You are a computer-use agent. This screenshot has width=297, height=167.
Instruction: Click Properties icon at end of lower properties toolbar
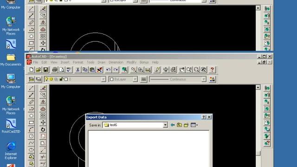212,79
